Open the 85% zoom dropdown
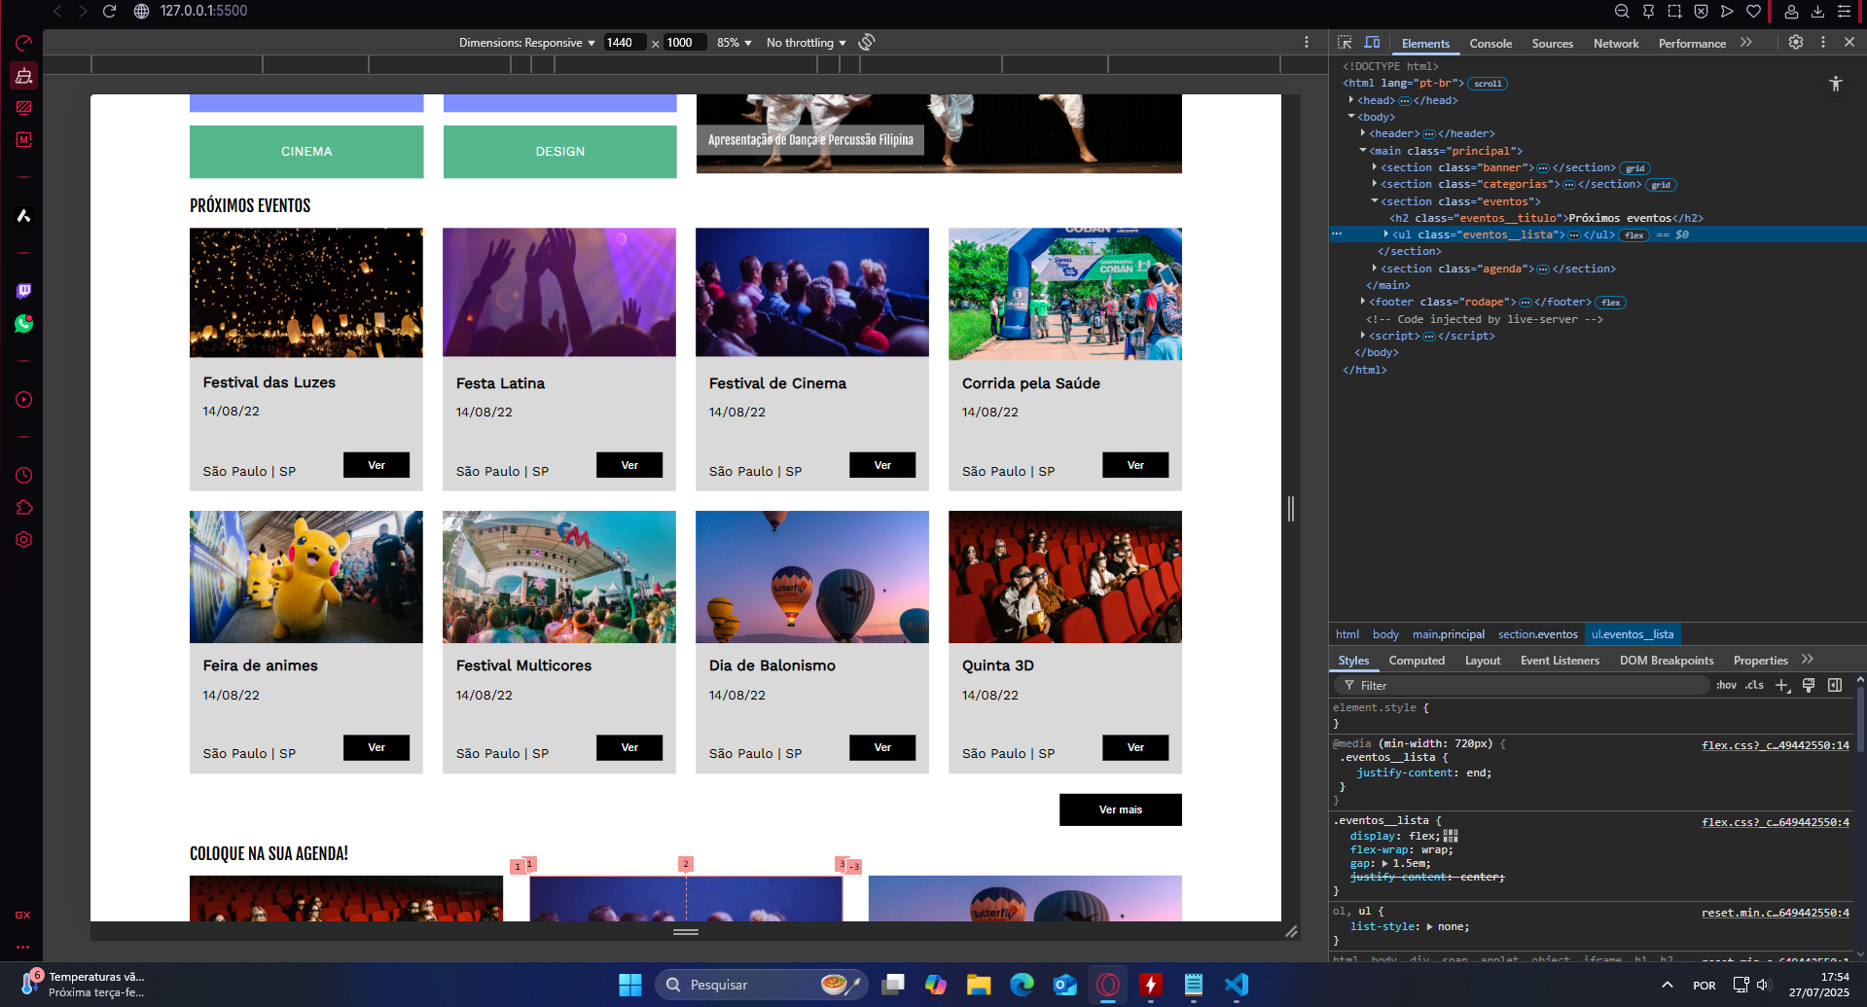This screenshot has width=1867, height=1007. click(735, 43)
